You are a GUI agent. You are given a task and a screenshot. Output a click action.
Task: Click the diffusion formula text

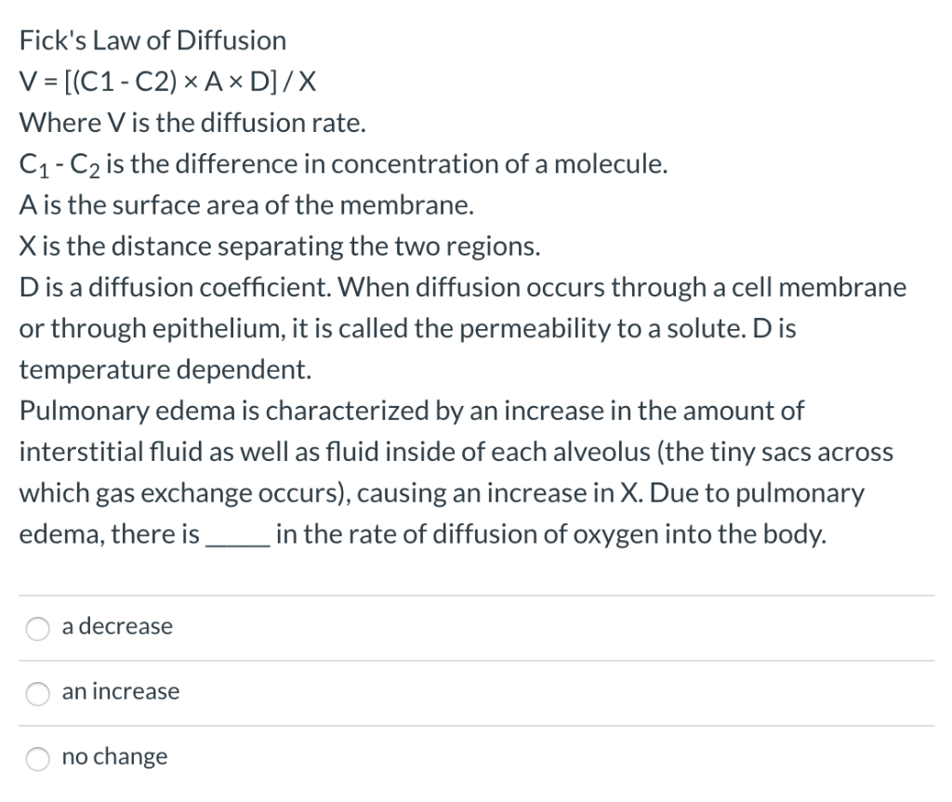[x=167, y=81]
